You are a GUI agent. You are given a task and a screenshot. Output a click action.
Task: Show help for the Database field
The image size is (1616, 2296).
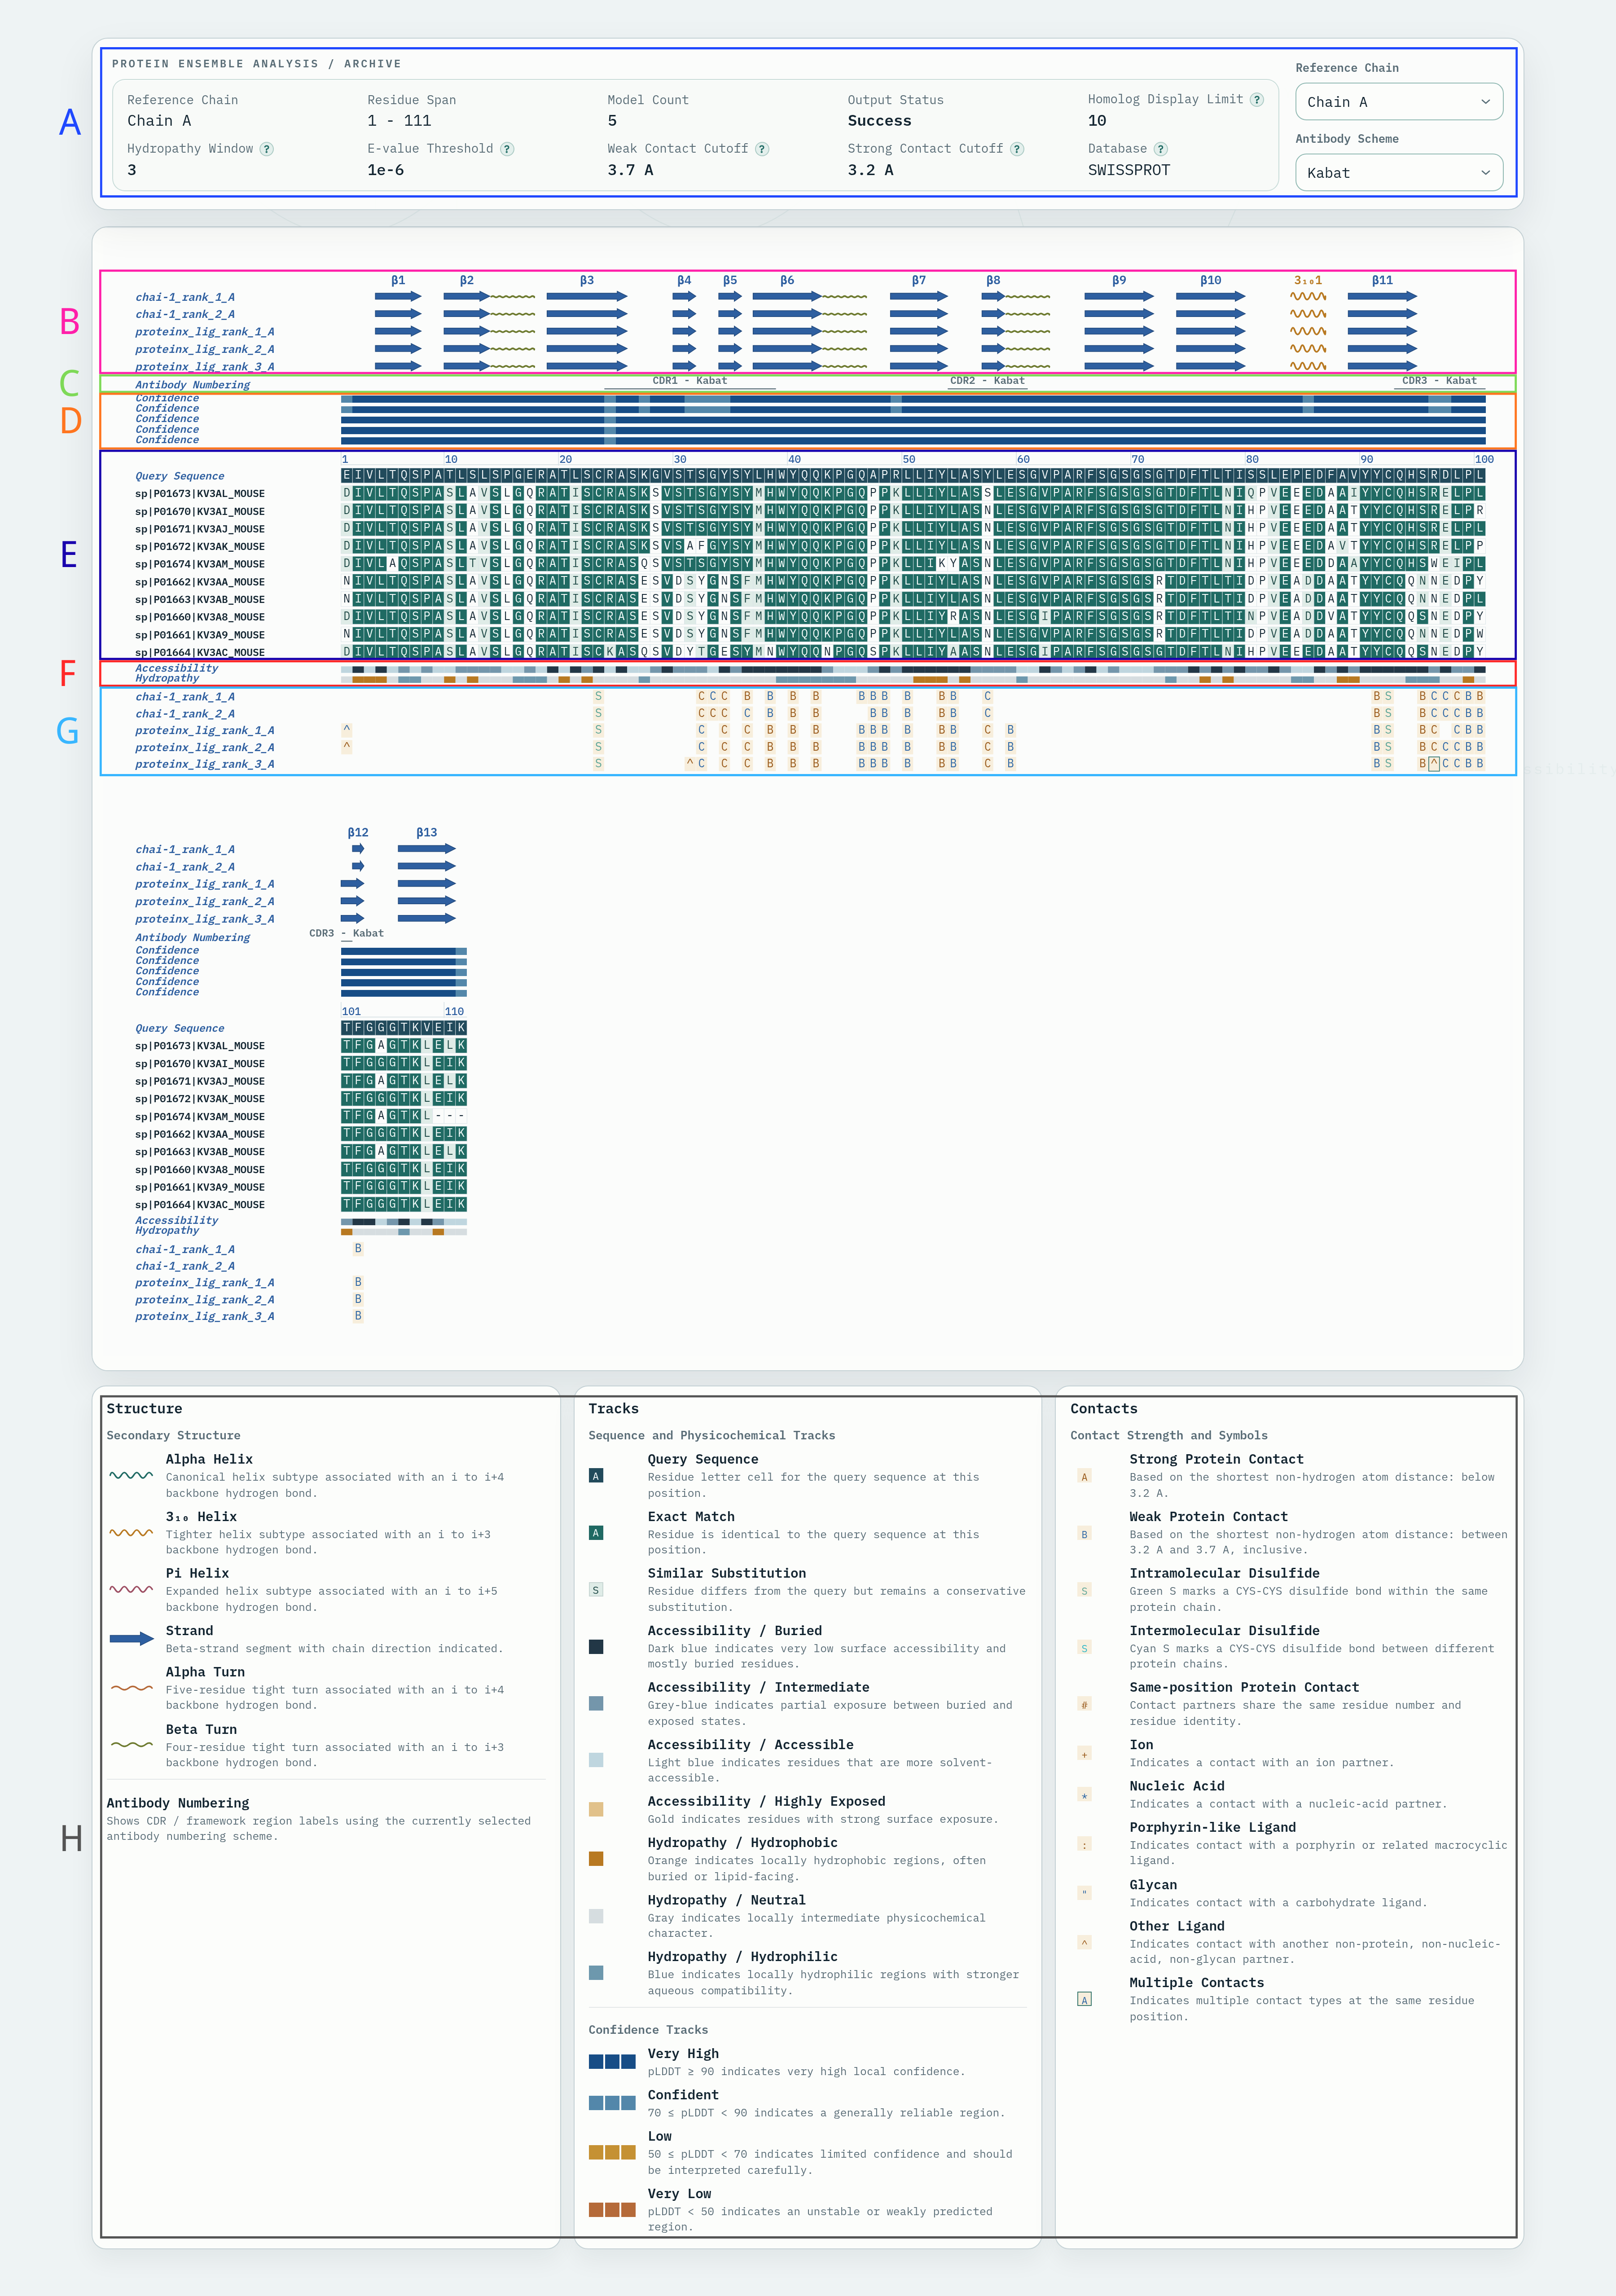(1161, 149)
